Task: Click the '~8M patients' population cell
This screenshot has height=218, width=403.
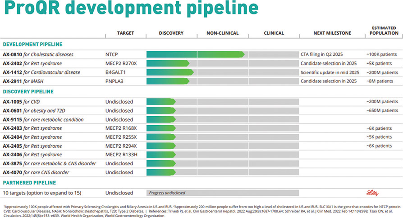Action: [380, 81]
